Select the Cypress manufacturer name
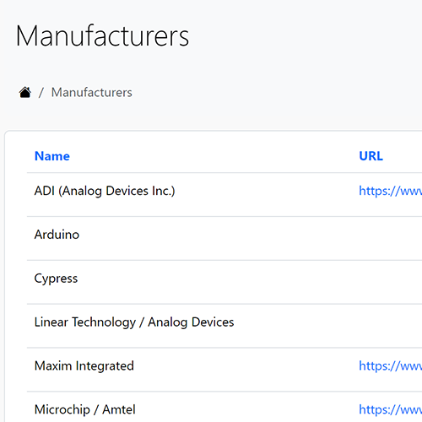This screenshot has width=422, height=422. (56, 279)
